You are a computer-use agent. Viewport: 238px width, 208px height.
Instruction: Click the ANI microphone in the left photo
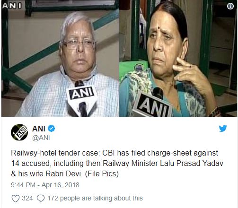(81, 98)
